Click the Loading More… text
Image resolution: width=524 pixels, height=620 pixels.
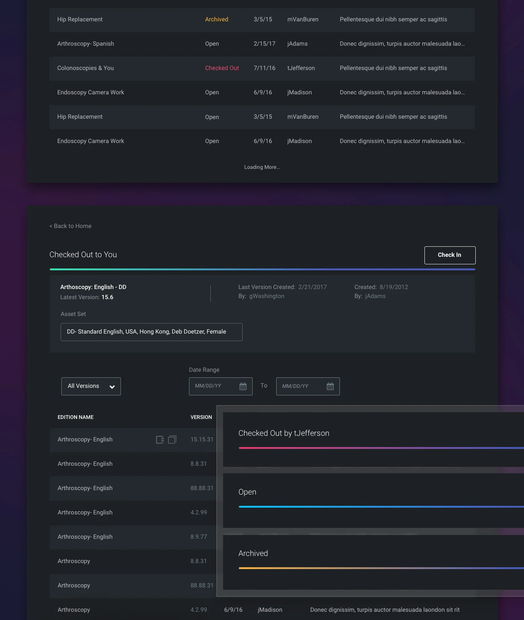[262, 167]
